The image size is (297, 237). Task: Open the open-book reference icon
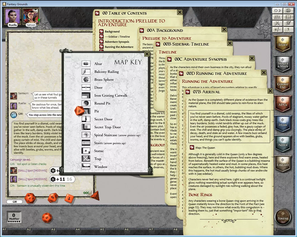(288, 17)
